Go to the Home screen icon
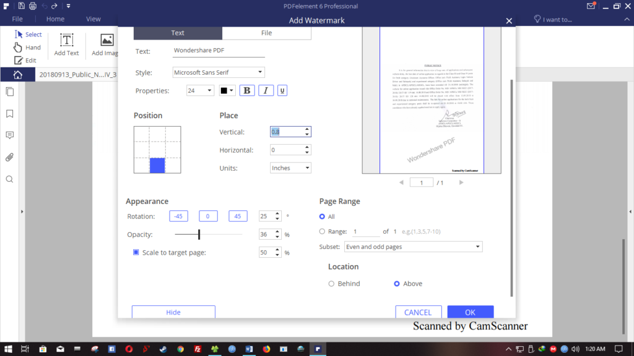 tap(18, 75)
